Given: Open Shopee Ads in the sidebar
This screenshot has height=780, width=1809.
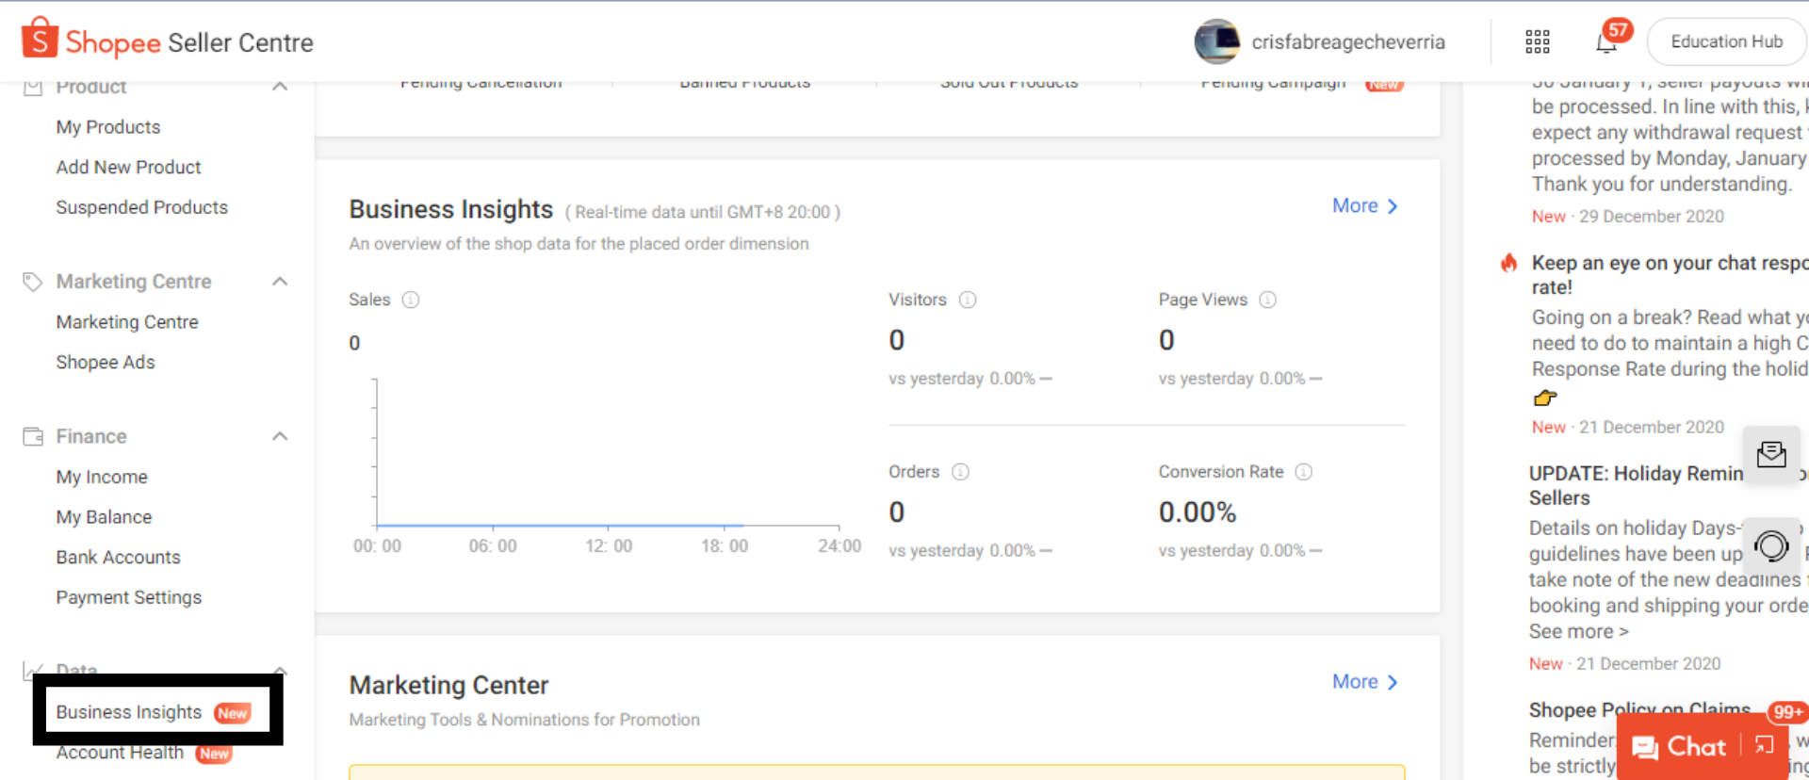Looking at the screenshot, I should click(x=106, y=363).
